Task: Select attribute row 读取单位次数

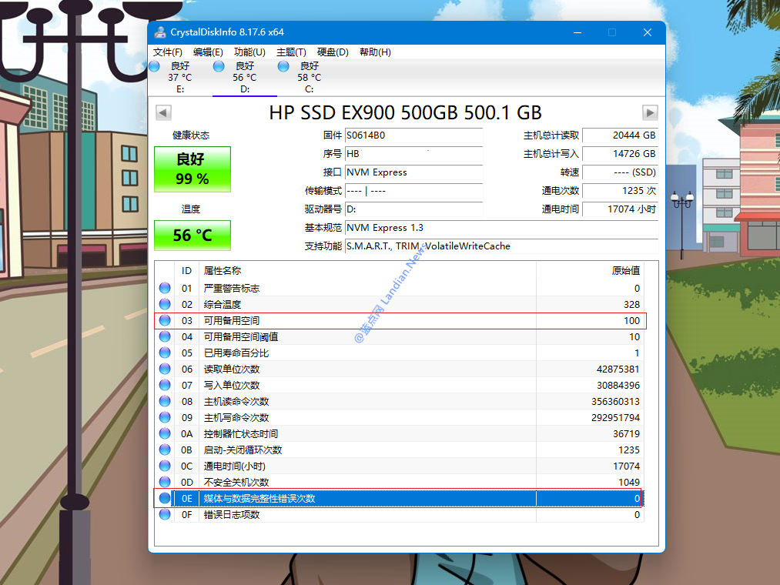Action: click(400, 369)
